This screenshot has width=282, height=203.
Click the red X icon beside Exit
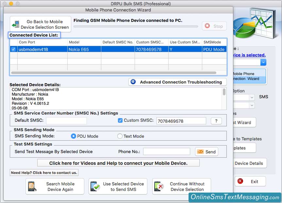(240, 181)
